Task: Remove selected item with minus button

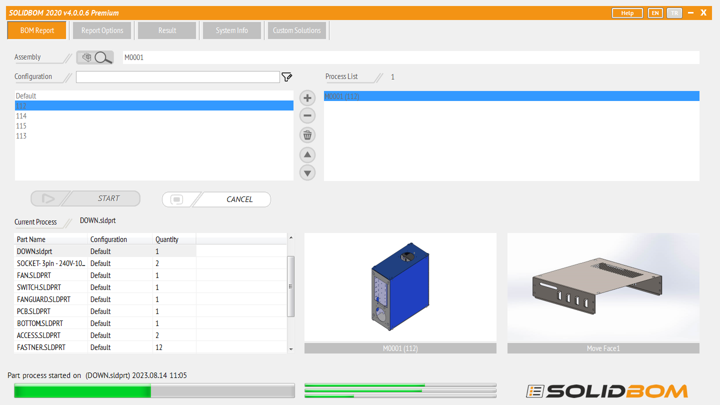Action: point(307,116)
